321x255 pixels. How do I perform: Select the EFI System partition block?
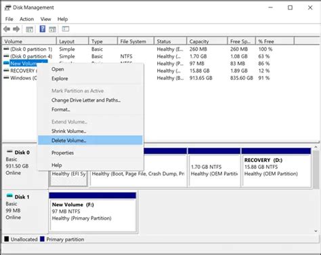click(x=68, y=178)
